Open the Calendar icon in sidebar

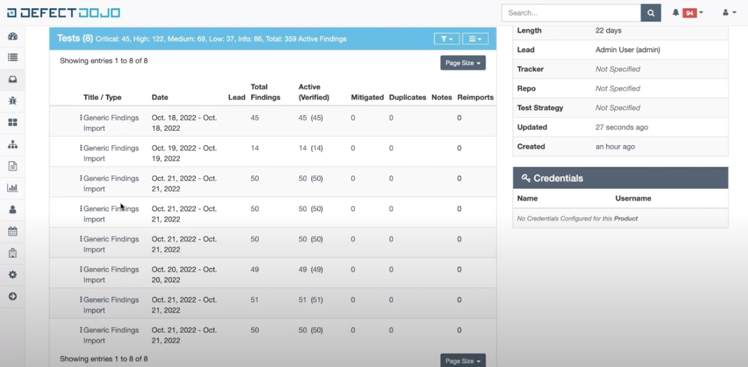click(x=13, y=231)
